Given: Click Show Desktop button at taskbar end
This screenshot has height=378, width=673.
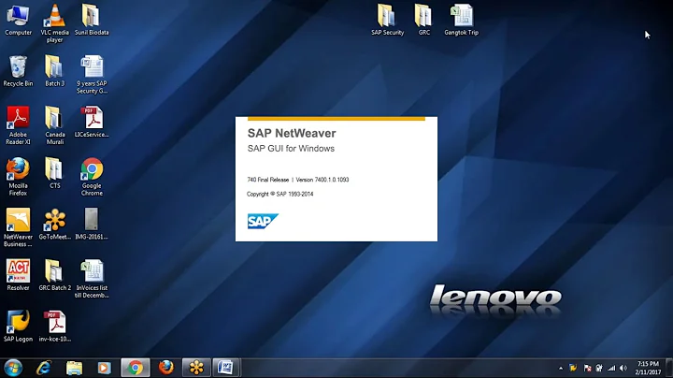Looking at the screenshot, I should 669,368.
